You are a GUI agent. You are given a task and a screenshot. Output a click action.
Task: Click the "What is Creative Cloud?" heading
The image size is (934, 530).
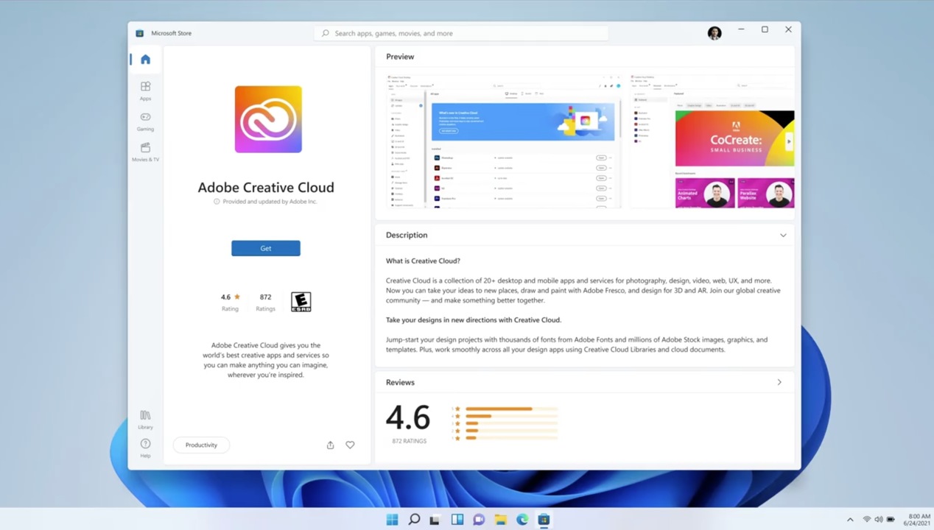pos(423,261)
